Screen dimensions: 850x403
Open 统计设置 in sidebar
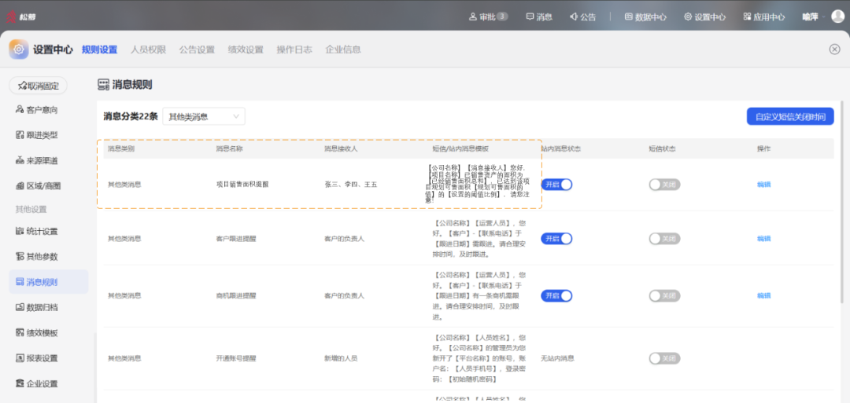(x=37, y=231)
